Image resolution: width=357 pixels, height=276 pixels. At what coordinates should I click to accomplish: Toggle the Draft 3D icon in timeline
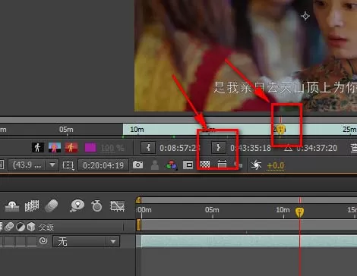point(12,205)
